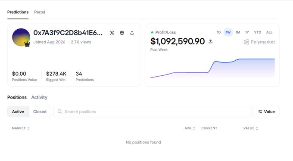Select 1D chart range
293x161 pixels.
(218, 32)
